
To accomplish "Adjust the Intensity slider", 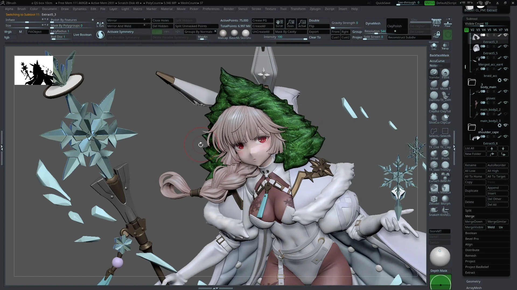I will pos(285,37).
